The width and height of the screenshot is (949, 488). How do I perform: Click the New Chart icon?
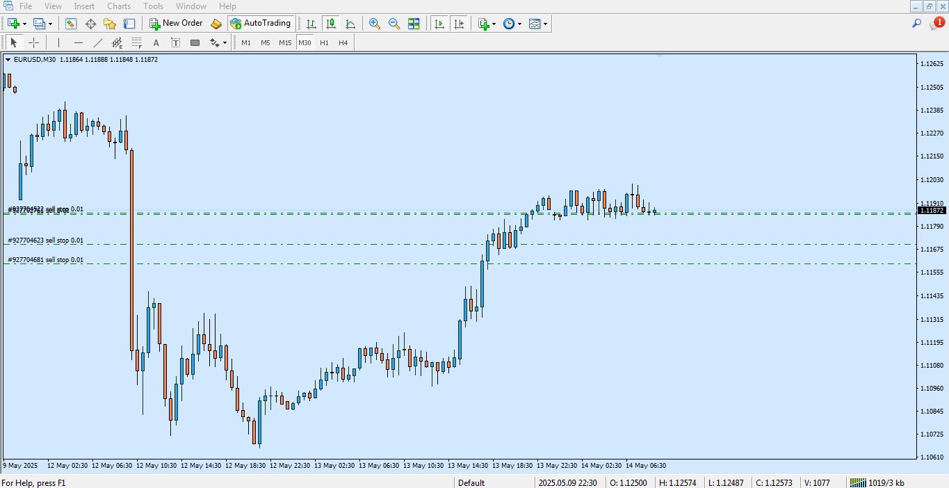pos(13,24)
